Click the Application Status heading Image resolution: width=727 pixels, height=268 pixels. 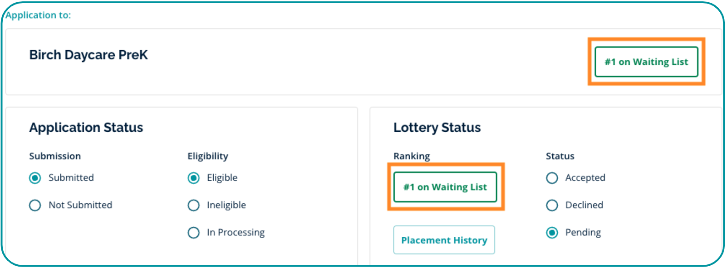click(x=86, y=128)
